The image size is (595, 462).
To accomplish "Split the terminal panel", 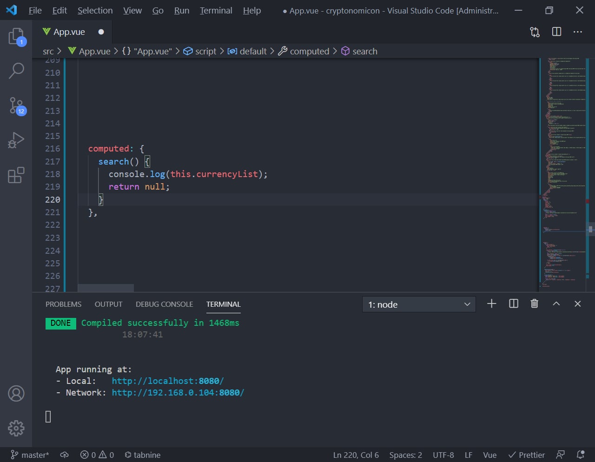I will 514,304.
